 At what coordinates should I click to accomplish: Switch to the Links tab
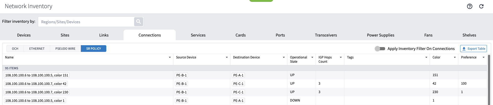point(104,35)
